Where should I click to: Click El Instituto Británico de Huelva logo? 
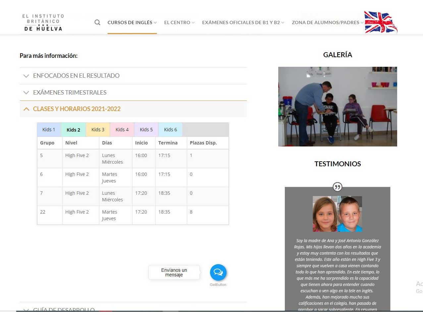click(x=43, y=22)
